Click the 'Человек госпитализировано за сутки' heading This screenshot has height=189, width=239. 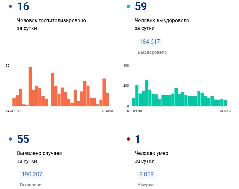click(51, 24)
